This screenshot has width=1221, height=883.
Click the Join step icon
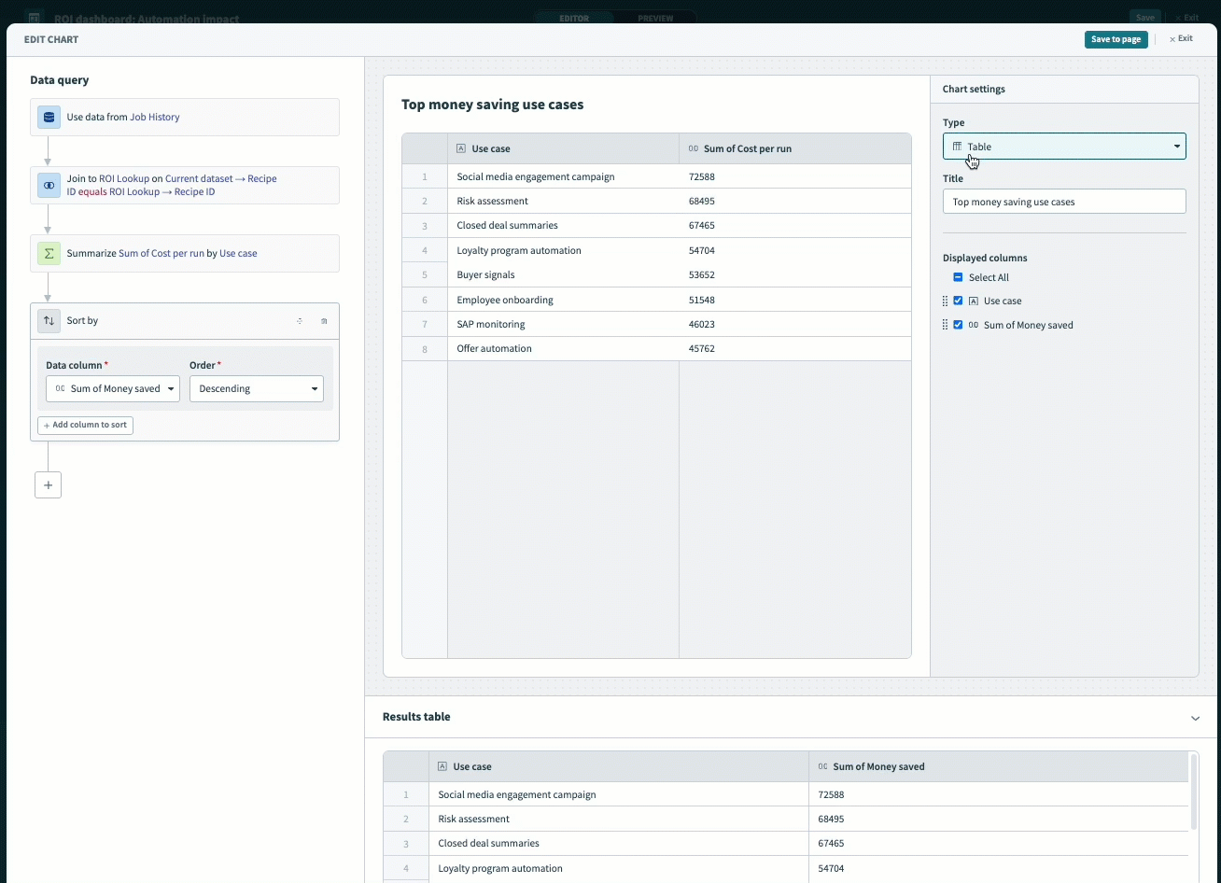coord(49,185)
